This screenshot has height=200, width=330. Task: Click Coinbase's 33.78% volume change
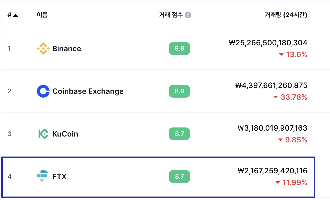point(290,97)
